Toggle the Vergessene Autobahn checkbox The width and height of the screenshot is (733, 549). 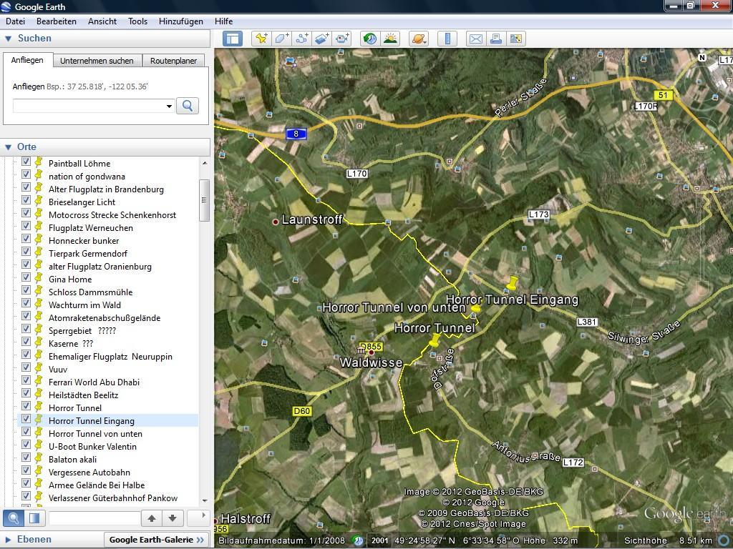(x=26, y=470)
